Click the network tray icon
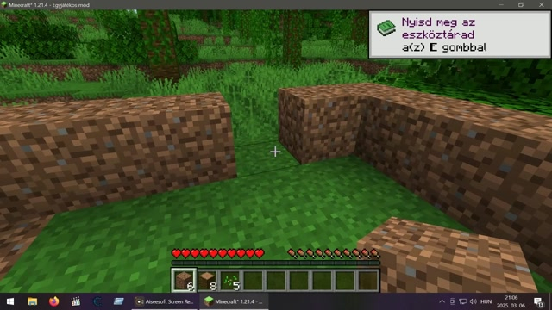The image size is (552, 310). [462, 301]
